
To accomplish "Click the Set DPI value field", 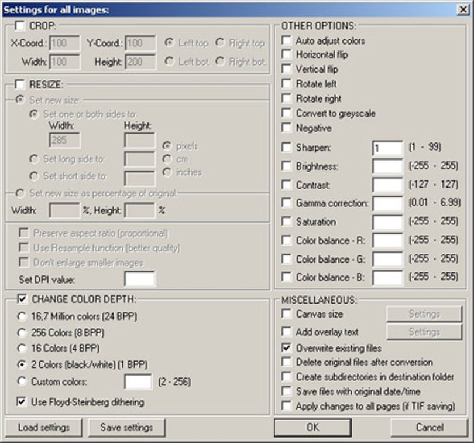I will 140,279.
